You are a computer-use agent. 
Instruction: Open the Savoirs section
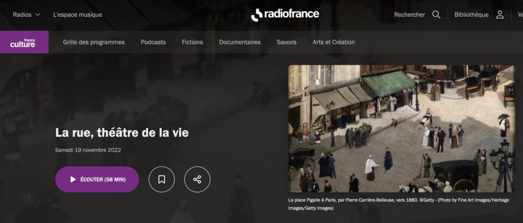[x=286, y=42]
